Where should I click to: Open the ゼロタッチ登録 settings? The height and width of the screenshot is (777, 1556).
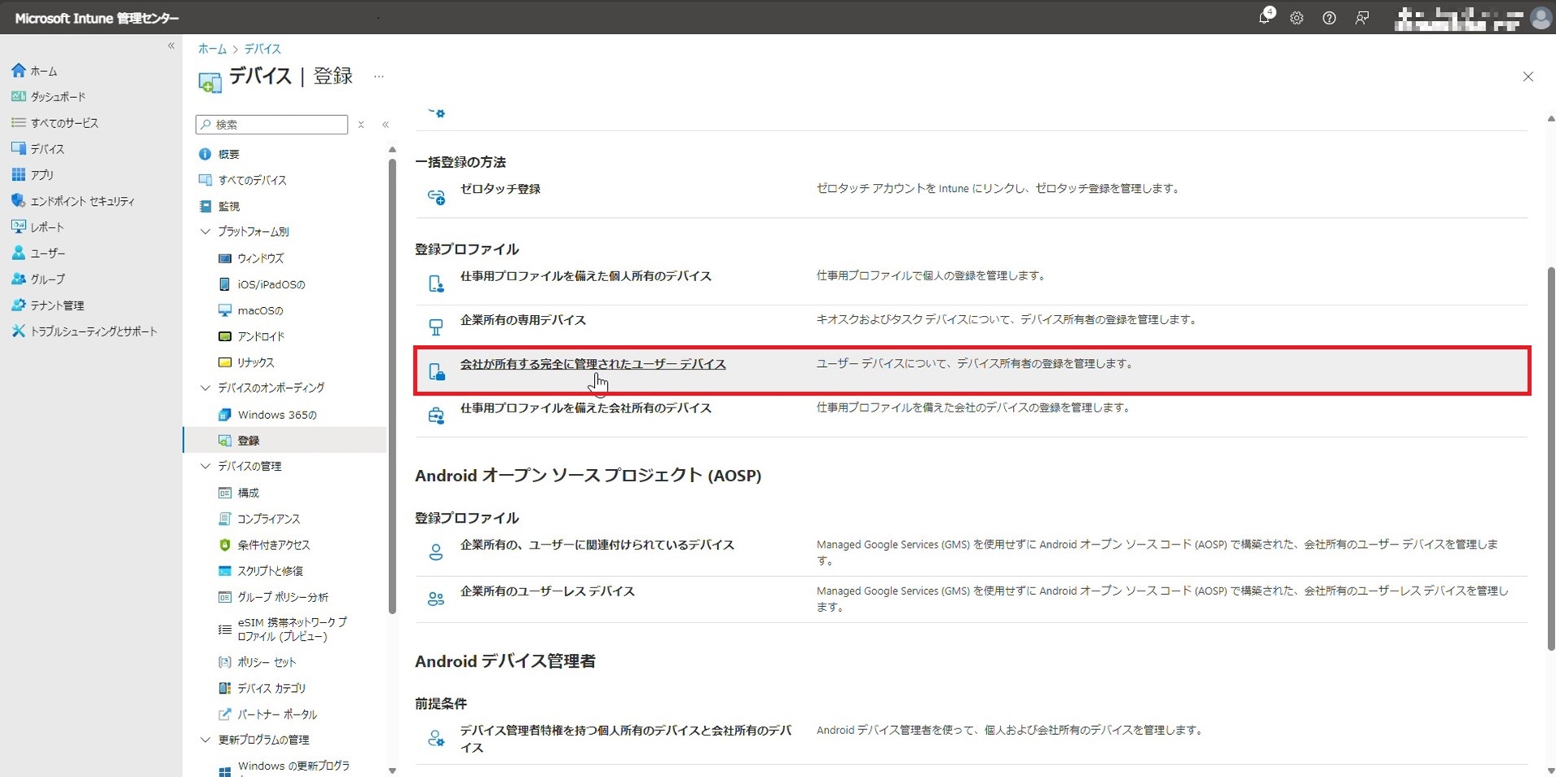501,188
